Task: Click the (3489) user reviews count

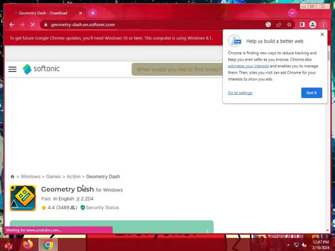Action: [67, 208]
